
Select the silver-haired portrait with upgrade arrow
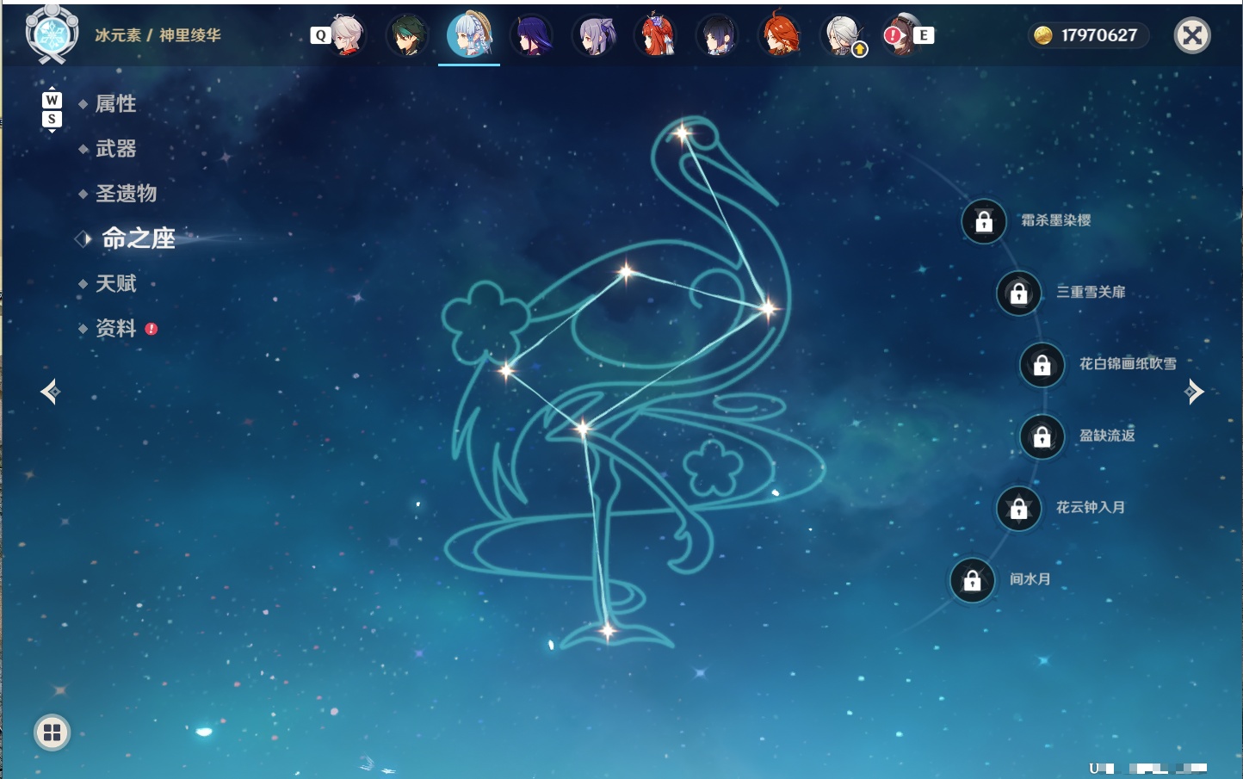point(843,35)
